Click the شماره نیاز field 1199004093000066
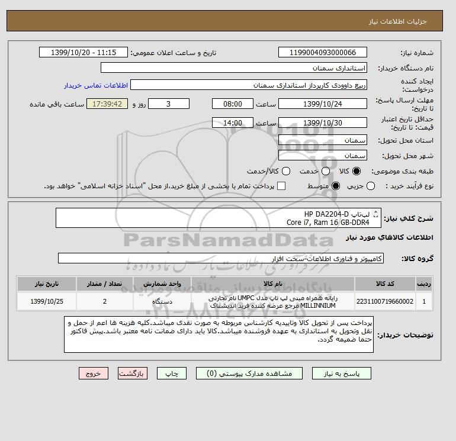456x441 pixels. [323, 53]
